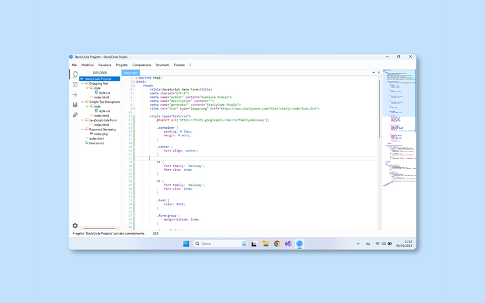
Task: Click the editor vertical scrollbar
Action: point(379,109)
